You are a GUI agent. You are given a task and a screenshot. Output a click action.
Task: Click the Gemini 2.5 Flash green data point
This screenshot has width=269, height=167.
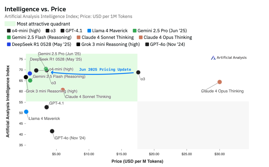[30, 80]
